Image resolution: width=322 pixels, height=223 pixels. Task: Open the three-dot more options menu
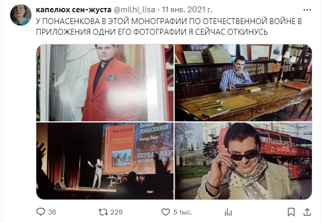click(x=307, y=10)
